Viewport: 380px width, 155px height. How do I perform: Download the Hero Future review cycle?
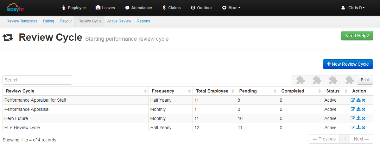click(358, 118)
